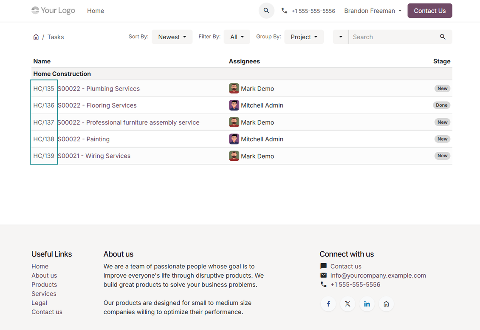Open the Filter By All dropdown
Viewport: 480px width, 330px height.
[237, 37]
